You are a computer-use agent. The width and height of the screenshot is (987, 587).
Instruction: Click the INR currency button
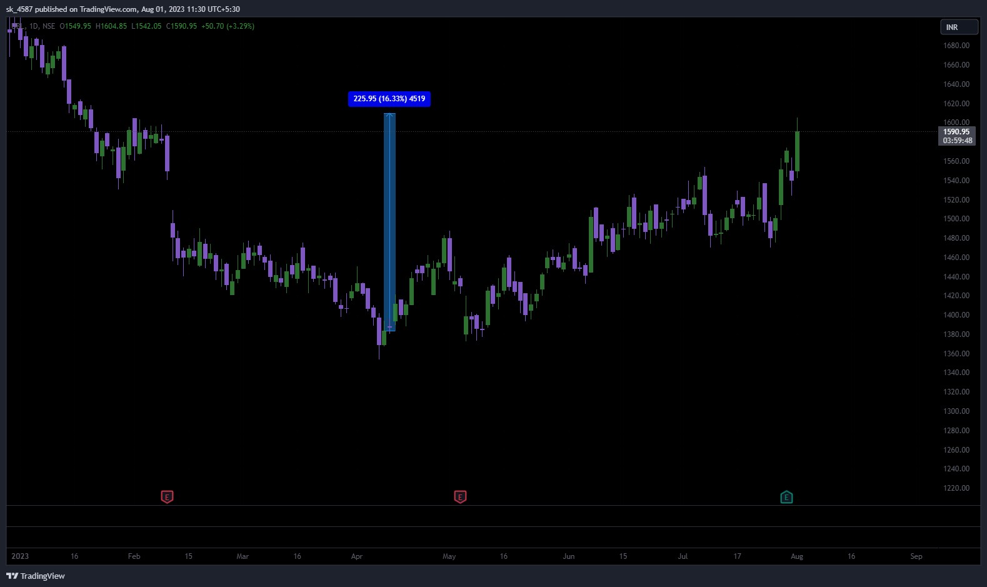(959, 27)
